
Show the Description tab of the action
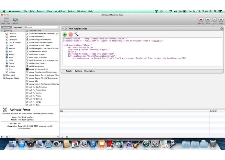(89, 71)
